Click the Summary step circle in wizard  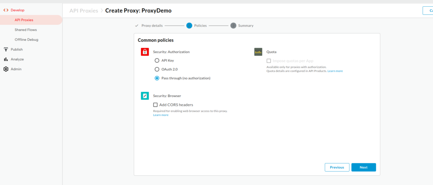coord(233,26)
